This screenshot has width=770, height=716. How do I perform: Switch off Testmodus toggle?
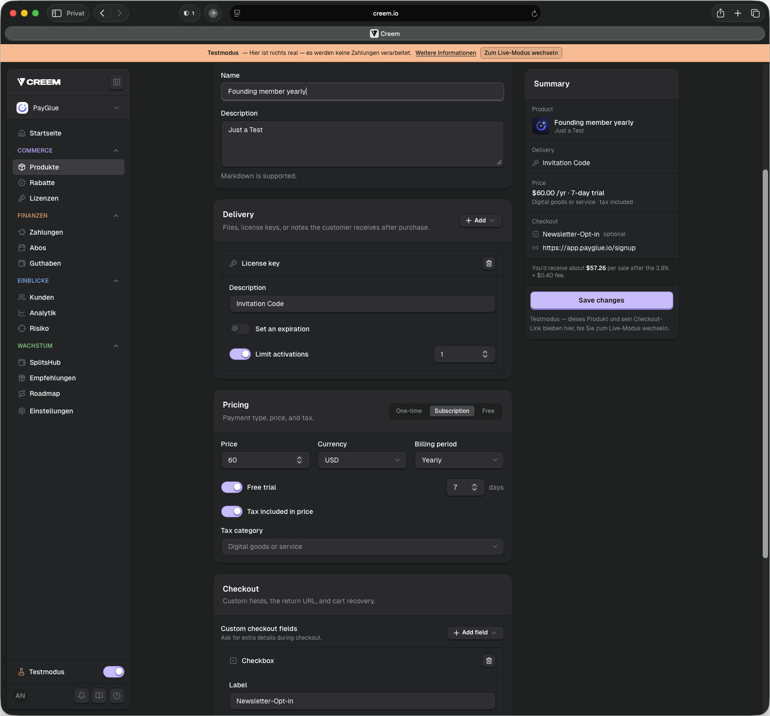(x=114, y=672)
